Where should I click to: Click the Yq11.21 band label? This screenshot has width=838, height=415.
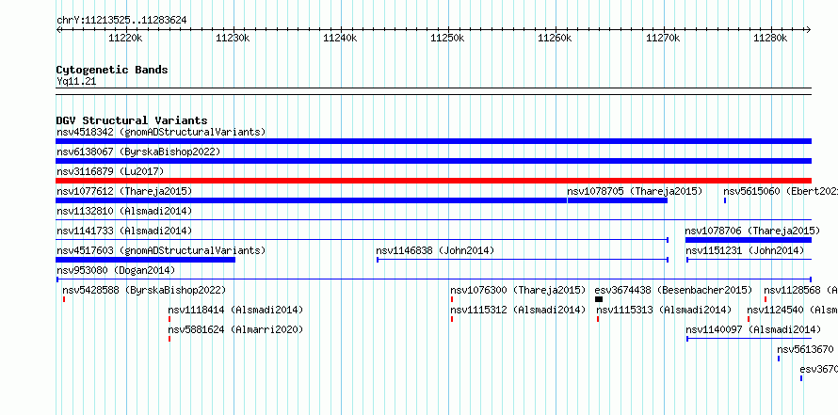[x=76, y=82]
